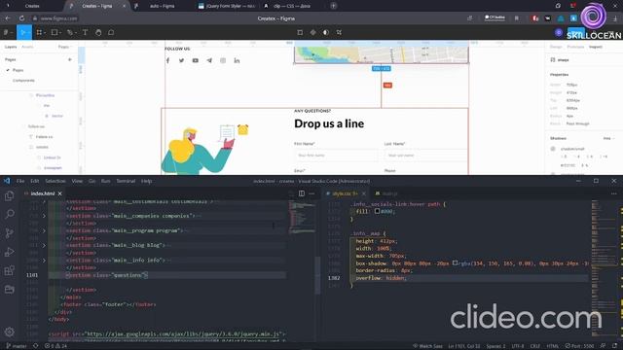Click the master branch in VS Code status bar
Image resolution: width=623 pixels, height=350 pixels.
[16, 346]
